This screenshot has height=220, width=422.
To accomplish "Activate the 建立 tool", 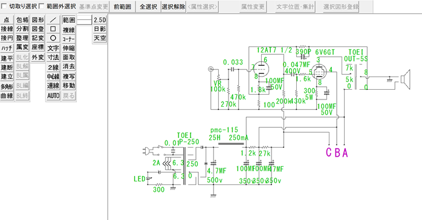I will (7, 77).
